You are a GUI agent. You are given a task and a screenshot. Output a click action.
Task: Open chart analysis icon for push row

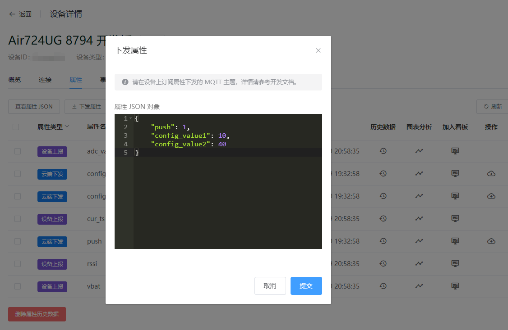point(419,241)
